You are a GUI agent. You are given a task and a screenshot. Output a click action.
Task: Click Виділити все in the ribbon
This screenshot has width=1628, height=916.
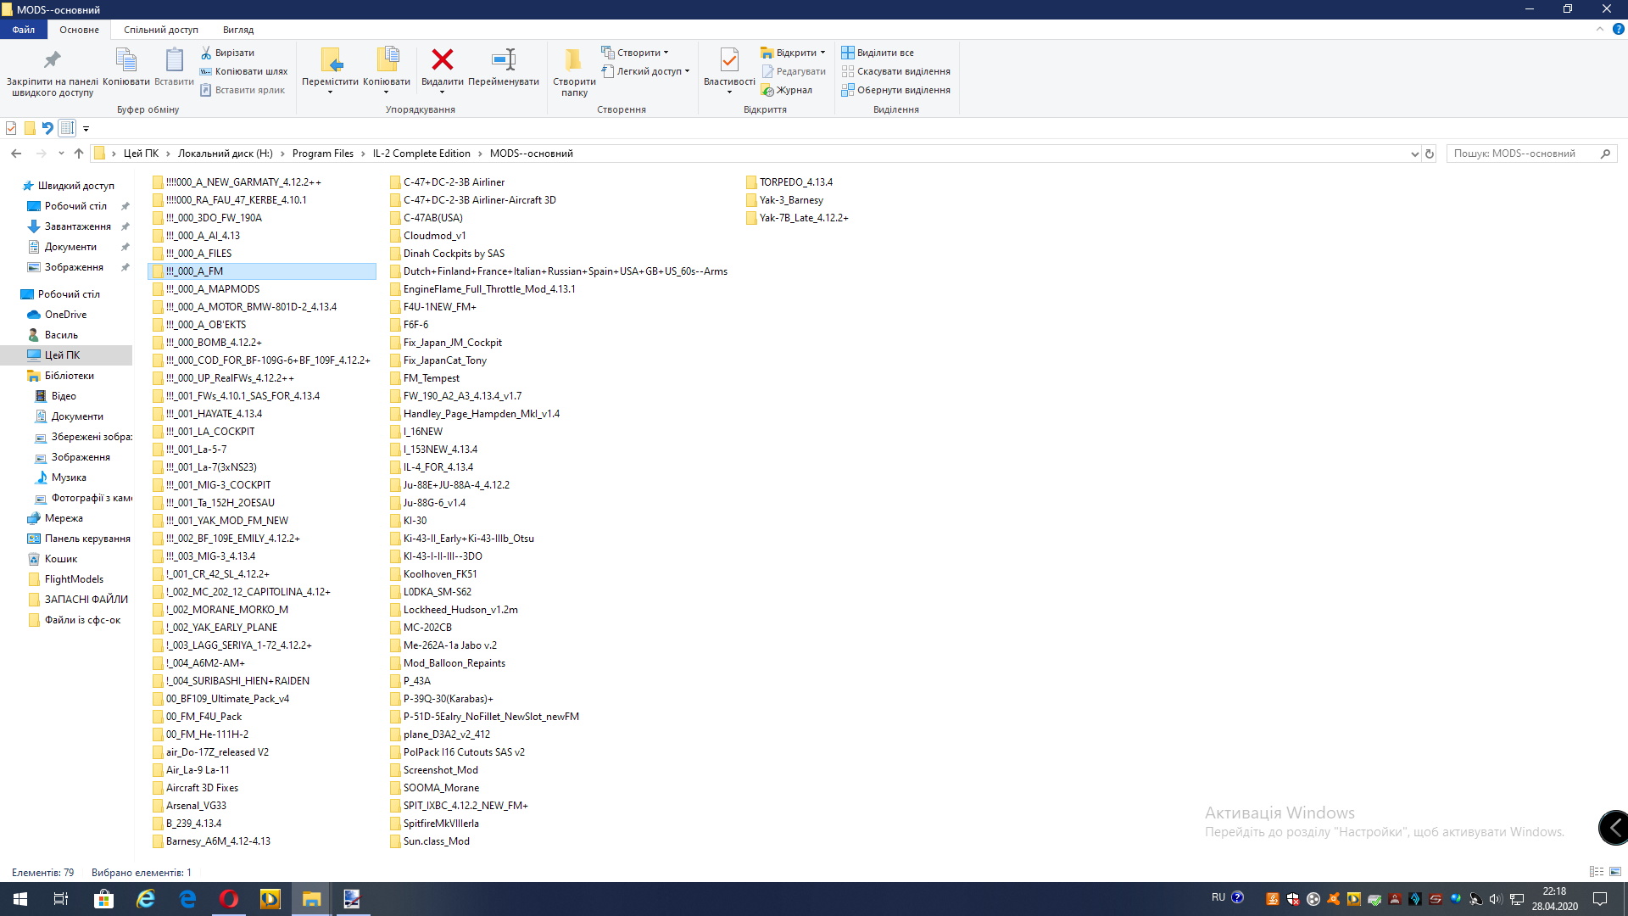(878, 53)
